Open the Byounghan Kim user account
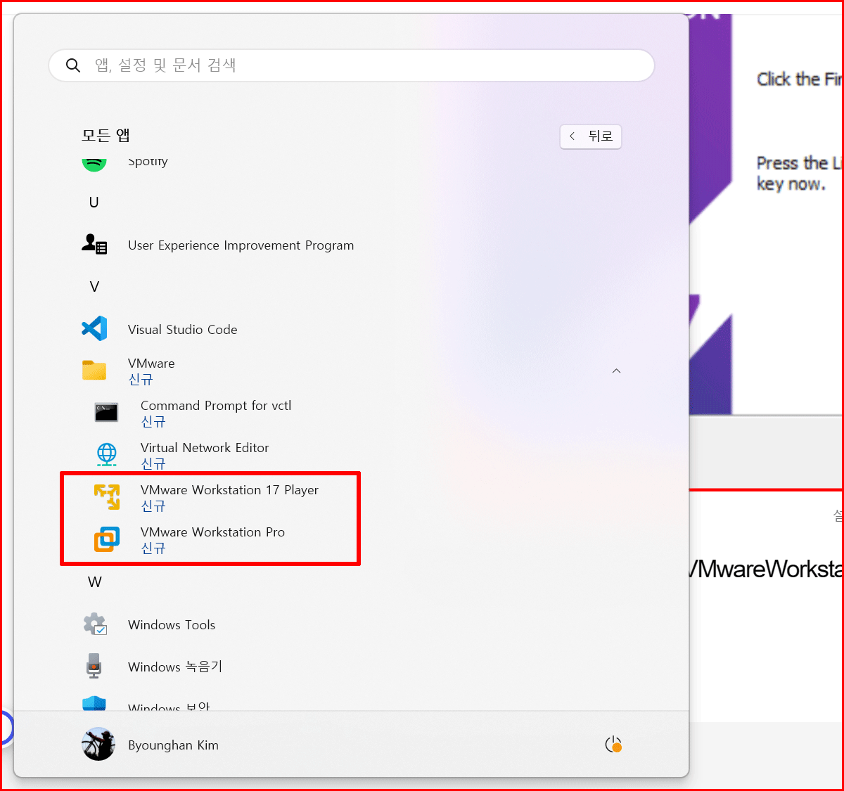 [150, 745]
